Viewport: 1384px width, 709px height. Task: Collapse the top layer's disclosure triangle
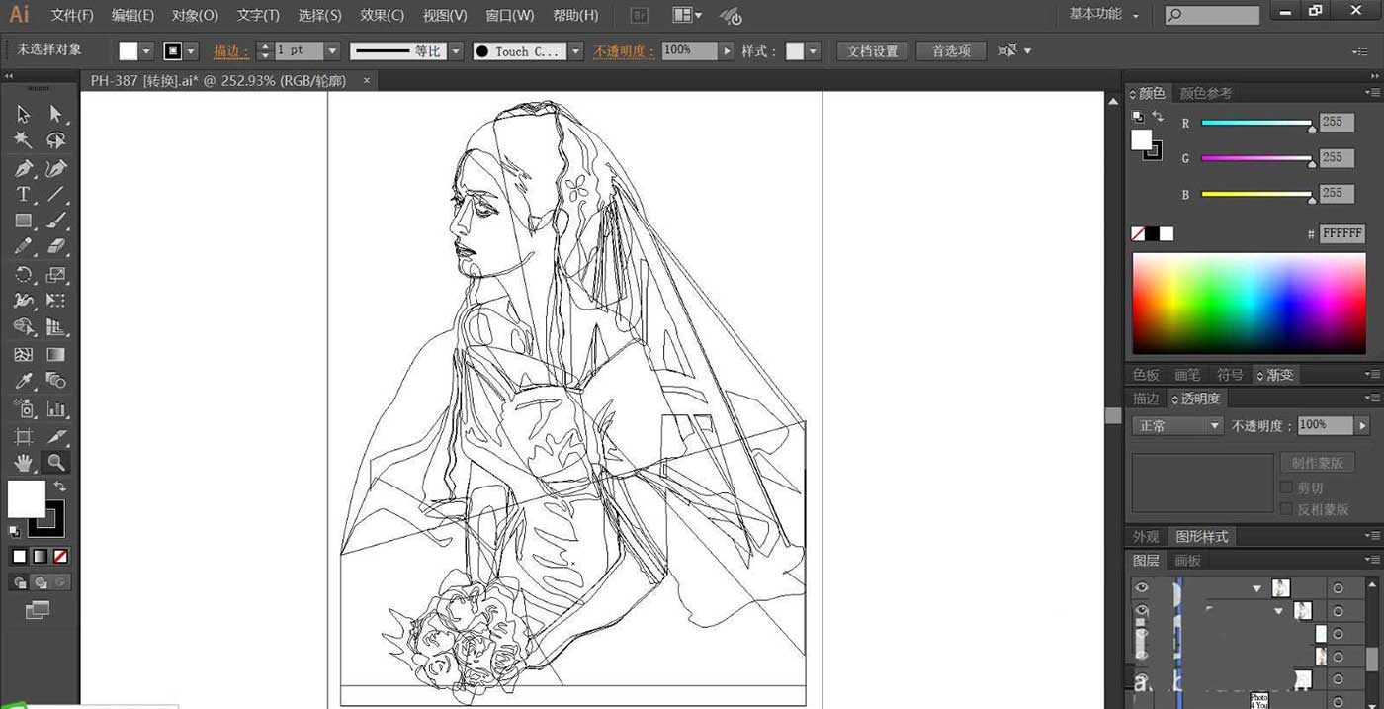pos(1257,588)
